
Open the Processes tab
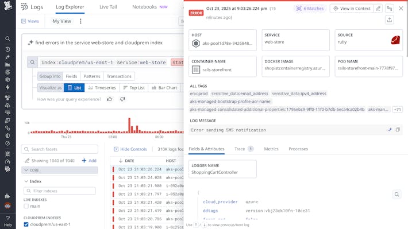tap(298, 149)
